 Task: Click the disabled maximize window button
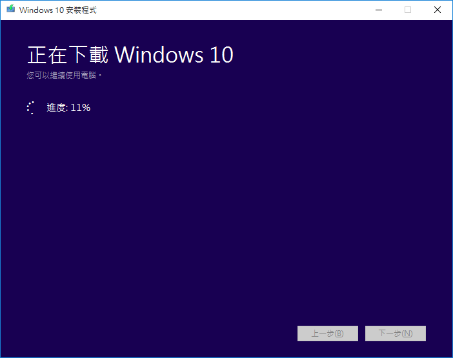[x=408, y=10]
